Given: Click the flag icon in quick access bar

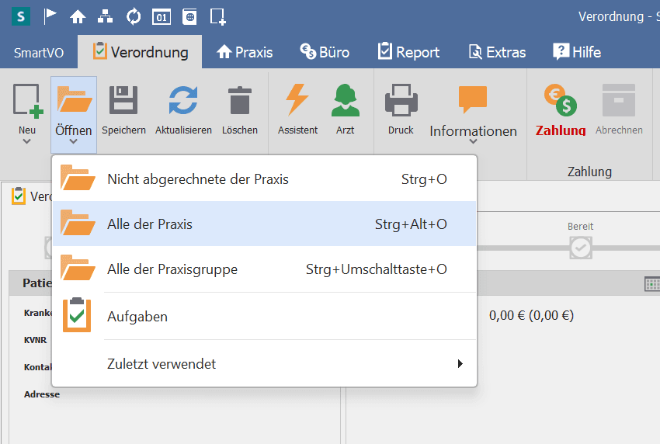Looking at the screenshot, I should pyautogui.click(x=50, y=17).
